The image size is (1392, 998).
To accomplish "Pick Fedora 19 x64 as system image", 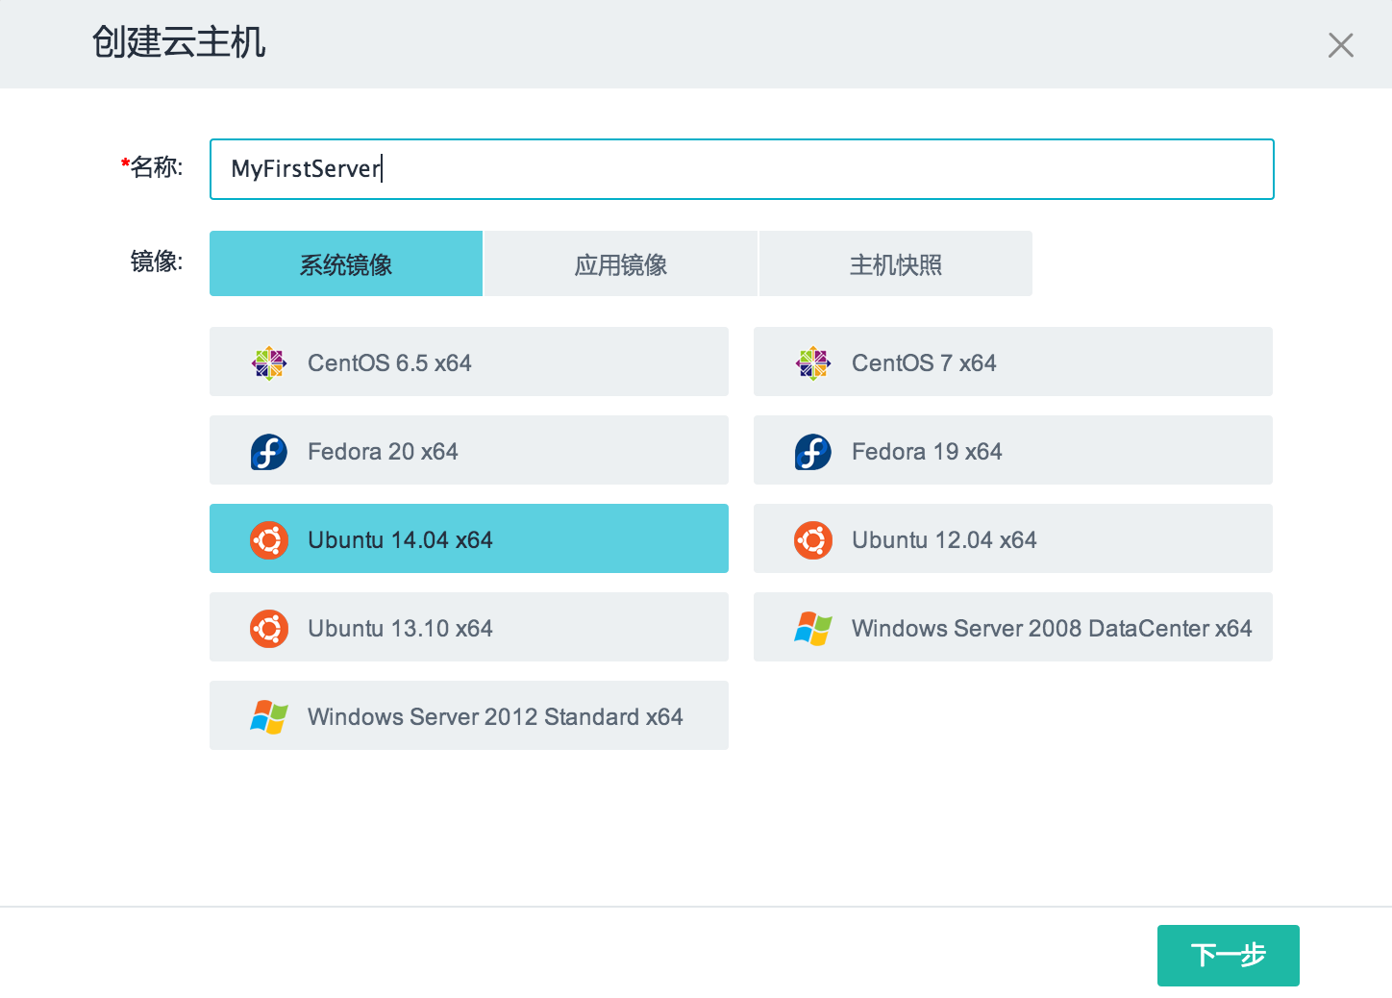I will pyautogui.click(x=1013, y=450).
